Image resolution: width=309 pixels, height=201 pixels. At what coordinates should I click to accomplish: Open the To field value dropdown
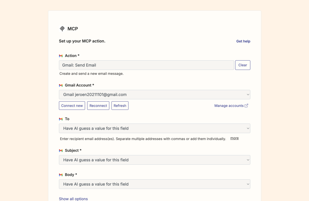154,128
